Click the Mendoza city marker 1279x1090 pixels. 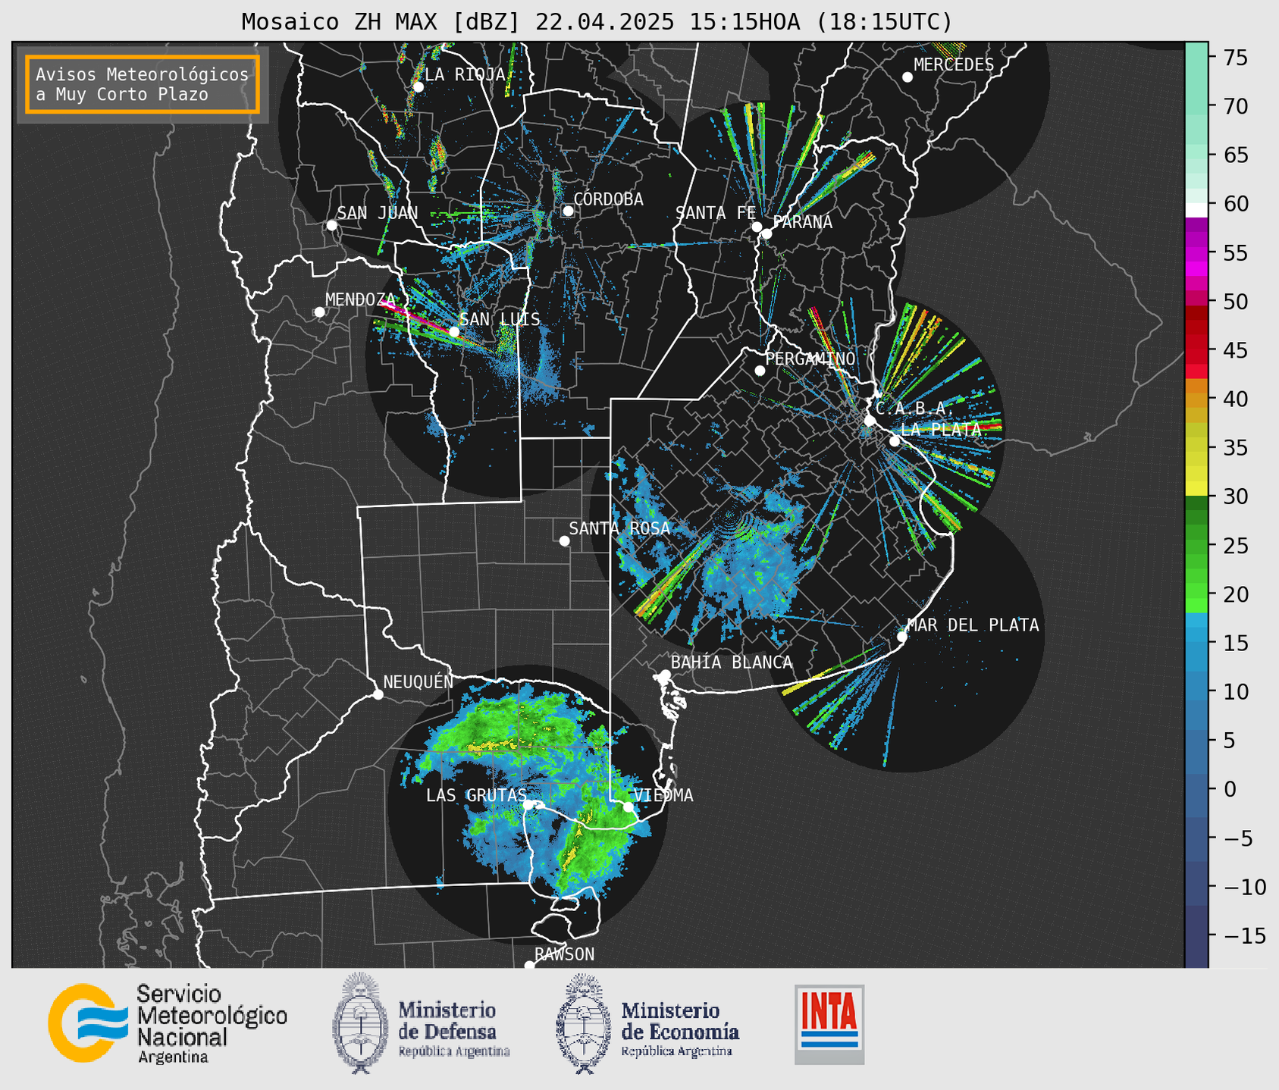click(x=319, y=312)
